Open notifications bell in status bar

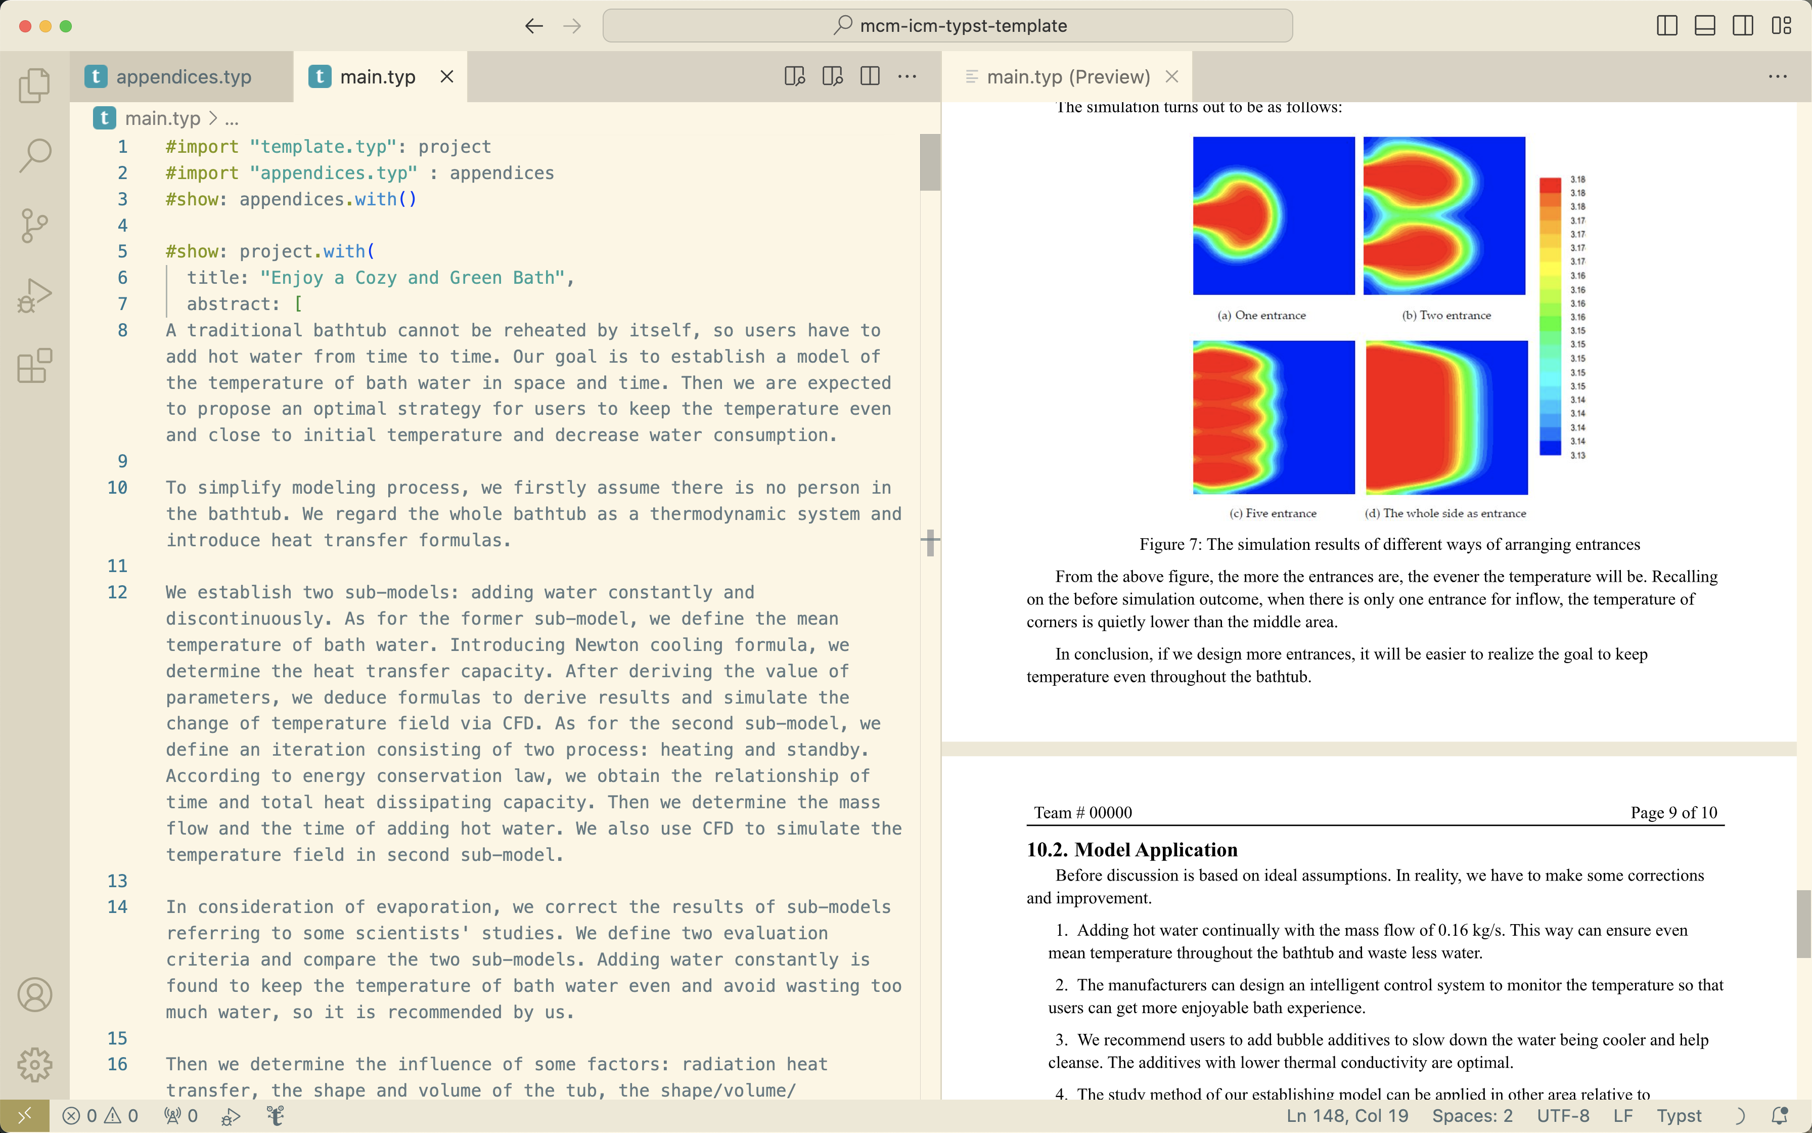1779,1116
